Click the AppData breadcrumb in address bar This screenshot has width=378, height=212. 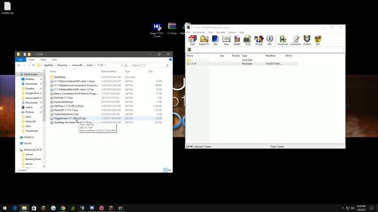(48, 65)
